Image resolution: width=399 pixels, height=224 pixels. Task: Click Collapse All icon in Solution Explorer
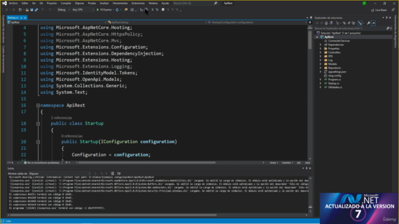(x=349, y=23)
